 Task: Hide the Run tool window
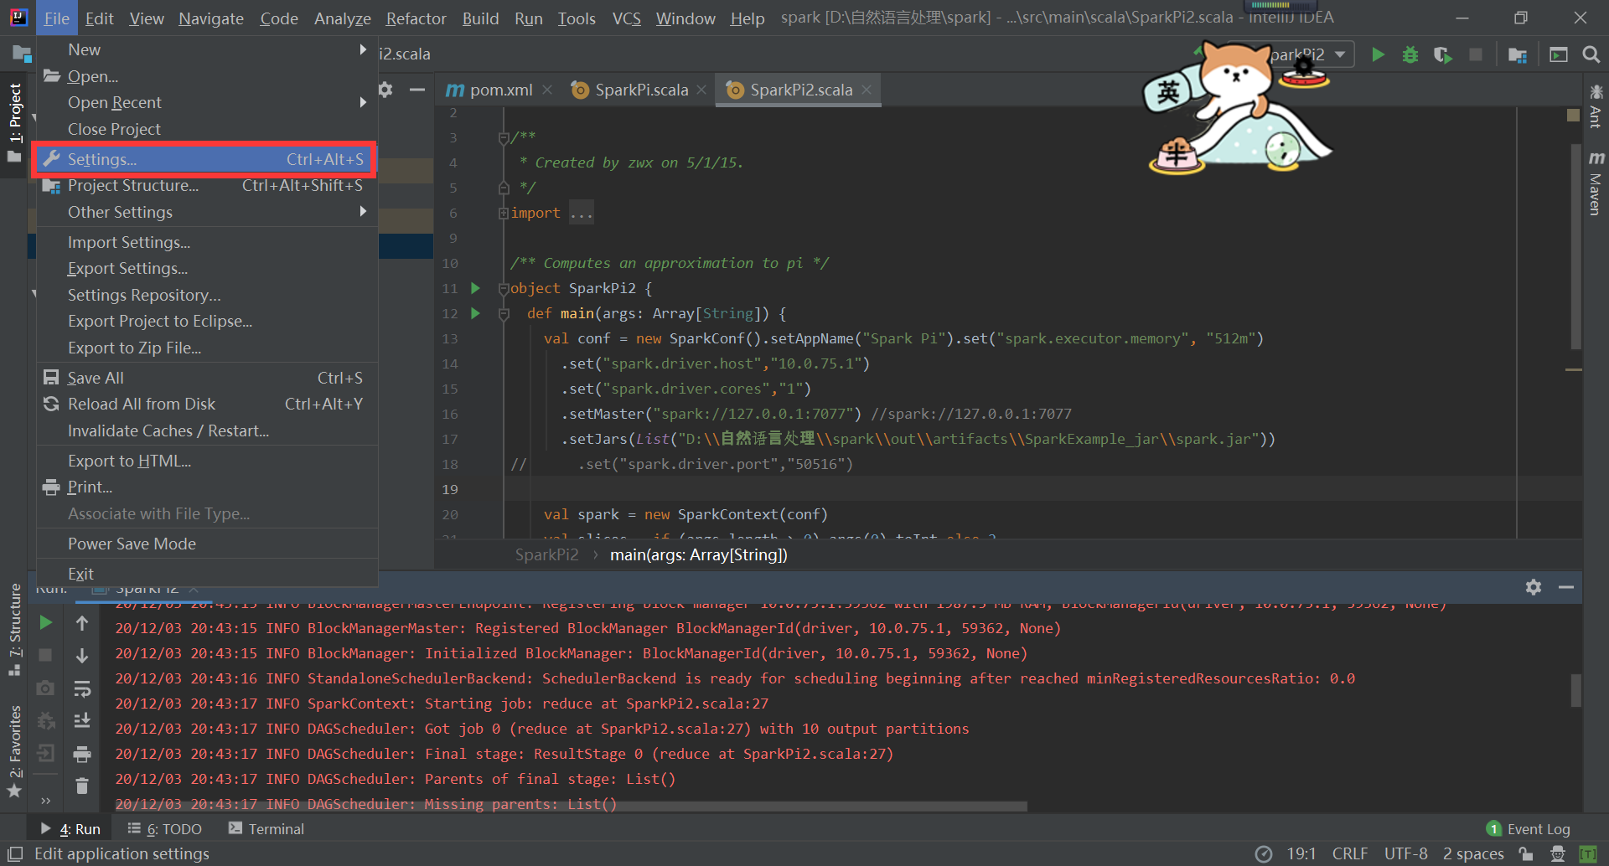(x=1565, y=587)
